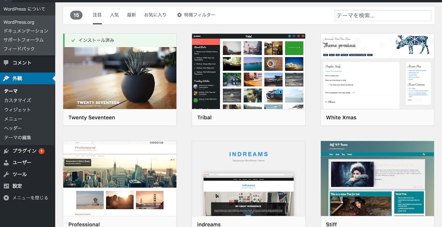
Task: Switch to the 注目 tab
Action: (97, 15)
